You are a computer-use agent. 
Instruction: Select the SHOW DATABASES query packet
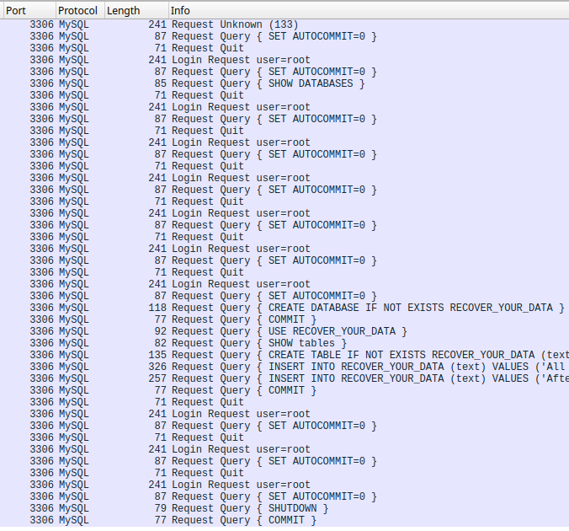[268, 83]
